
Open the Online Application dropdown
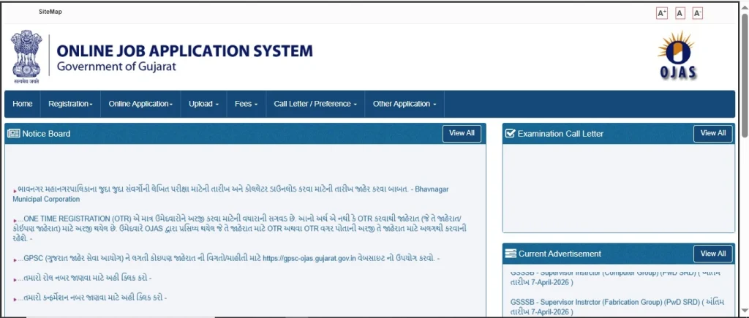tap(140, 104)
